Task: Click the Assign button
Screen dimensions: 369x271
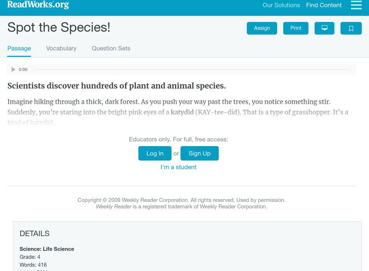Action: (262, 28)
